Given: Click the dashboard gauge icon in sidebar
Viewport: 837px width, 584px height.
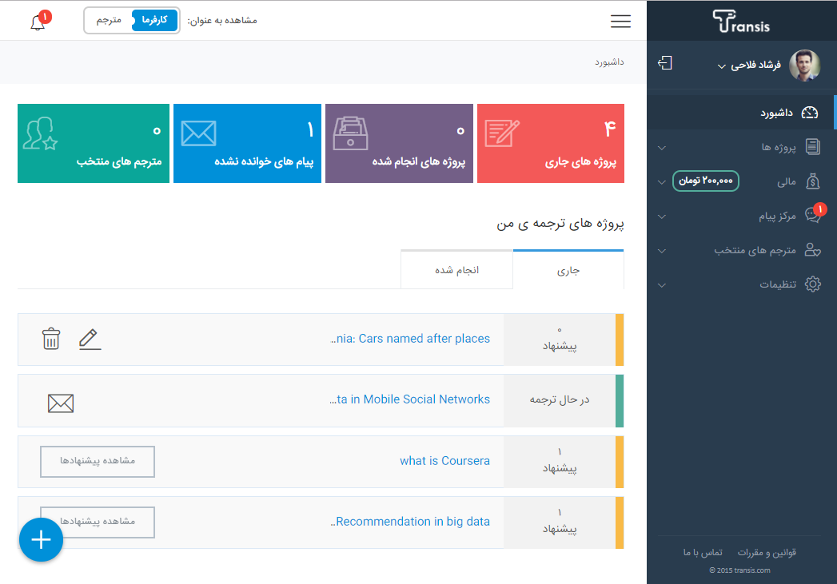Looking at the screenshot, I should click(810, 113).
